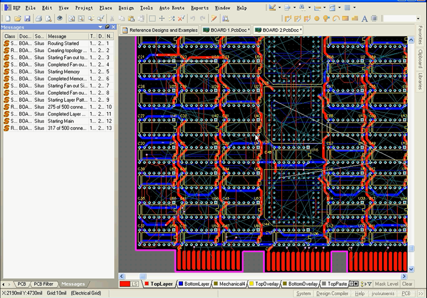This screenshot has width=427, height=298.
Task: Click the Open document folder icon
Action: 18,19
